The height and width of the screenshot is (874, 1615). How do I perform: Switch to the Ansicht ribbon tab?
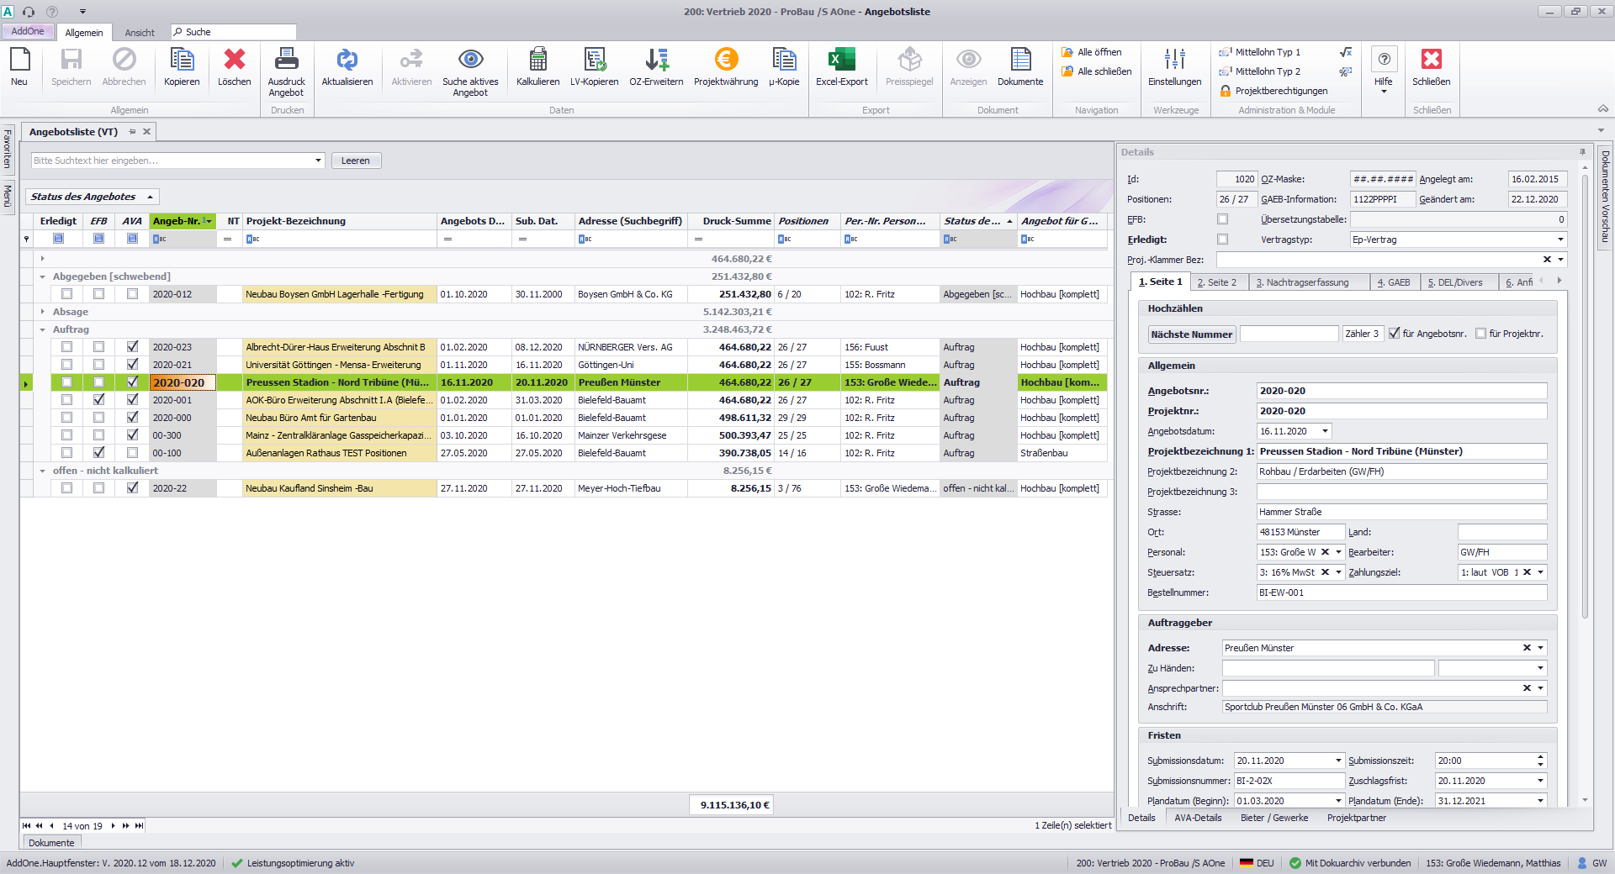pos(140,33)
